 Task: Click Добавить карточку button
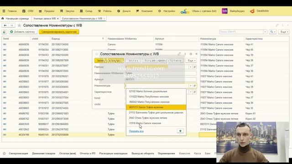[23, 32]
